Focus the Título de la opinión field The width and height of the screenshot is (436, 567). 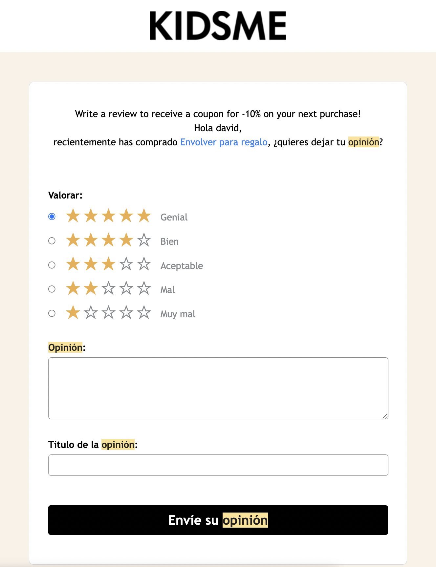point(218,465)
